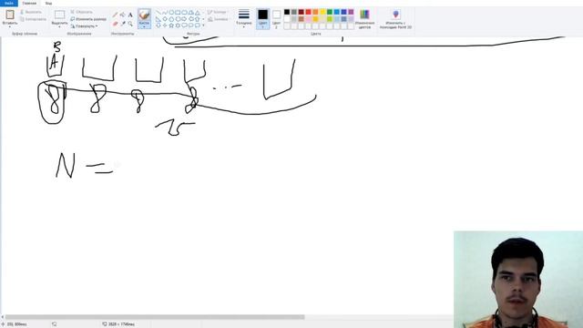Choose the Down arrow shape
The height and width of the screenshot is (328, 583).
[x=159, y=26]
